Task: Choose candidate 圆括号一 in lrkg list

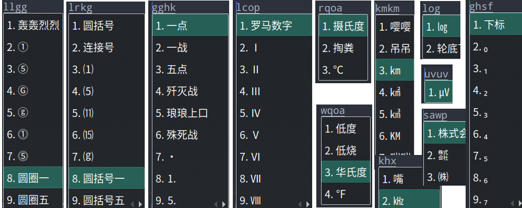Action: 106,178
